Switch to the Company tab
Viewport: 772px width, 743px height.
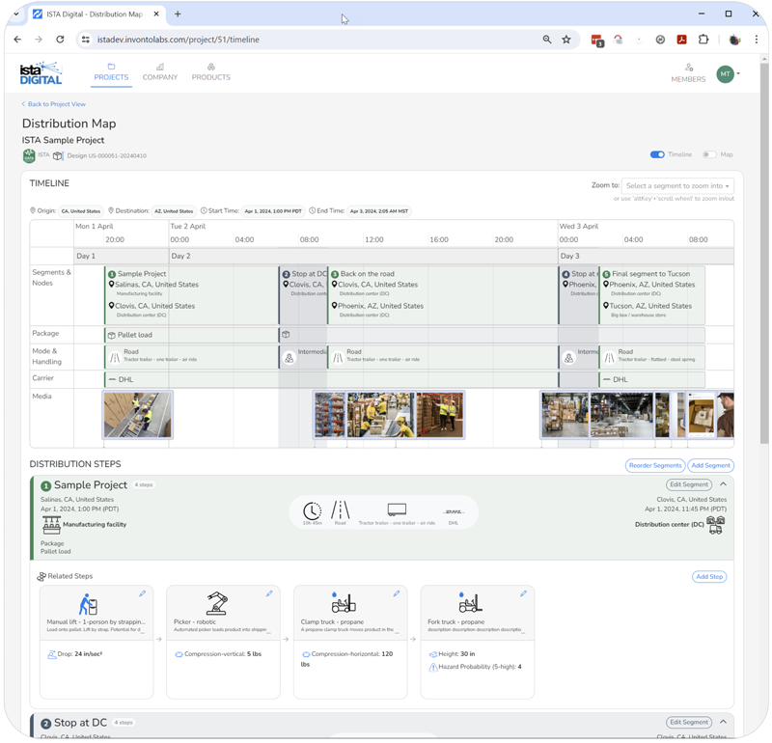pyautogui.click(x=160, y=72)
